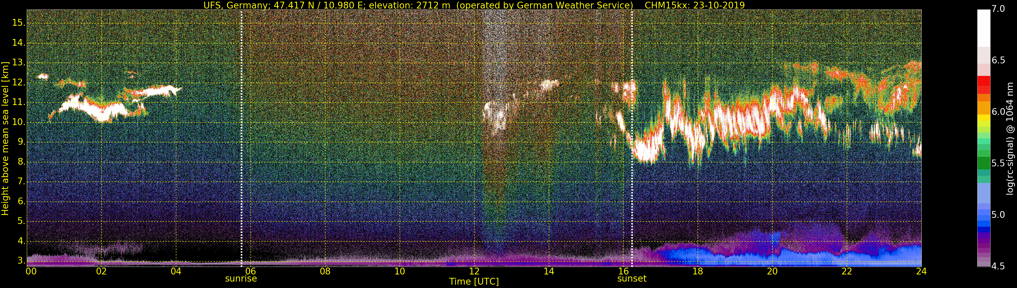Click height tick label '13.'
This screenshot has width=1017, height=288.
click(18, 63)
